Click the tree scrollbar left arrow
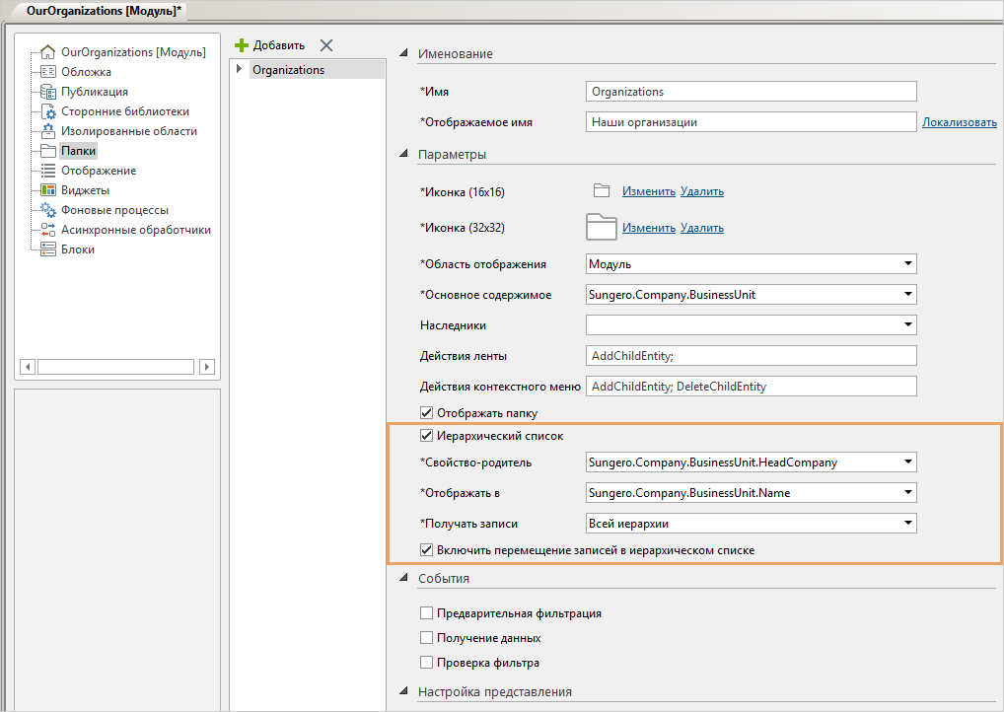The height and width of the screenshot is (712, 1004). point(28,367)
